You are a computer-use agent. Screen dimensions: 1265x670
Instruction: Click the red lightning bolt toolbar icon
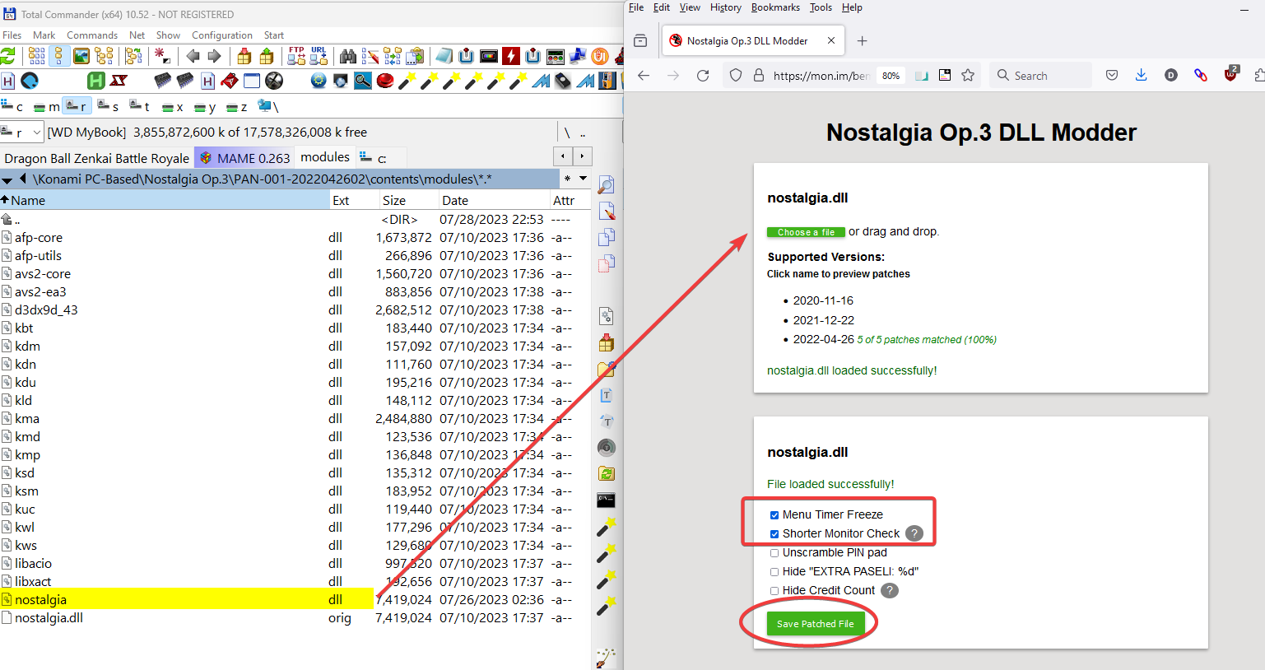pyautogui.click(x=511, y=56)
